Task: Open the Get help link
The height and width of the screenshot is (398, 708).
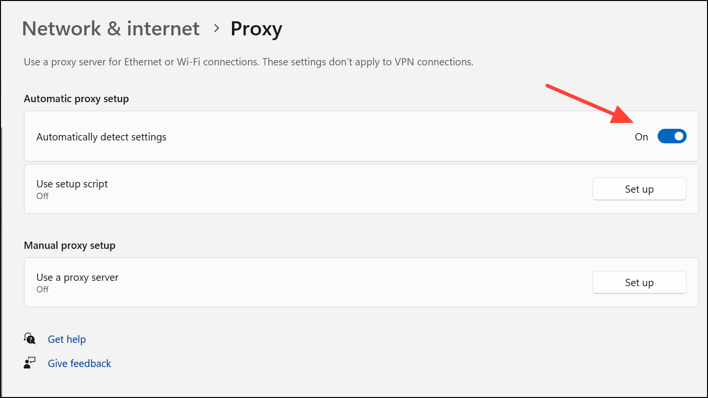Action: [67, 339]
